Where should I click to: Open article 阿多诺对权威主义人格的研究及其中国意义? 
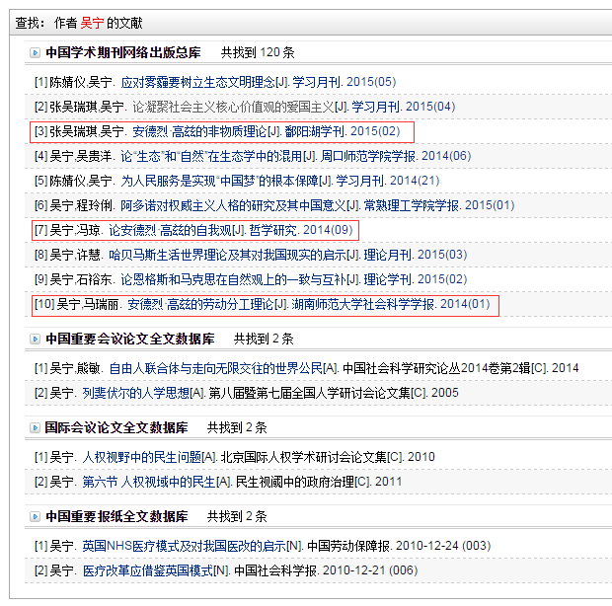[238, 205]
